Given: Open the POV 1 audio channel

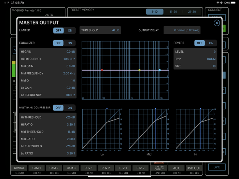Looking at the screenshot, I should [88, 168].
